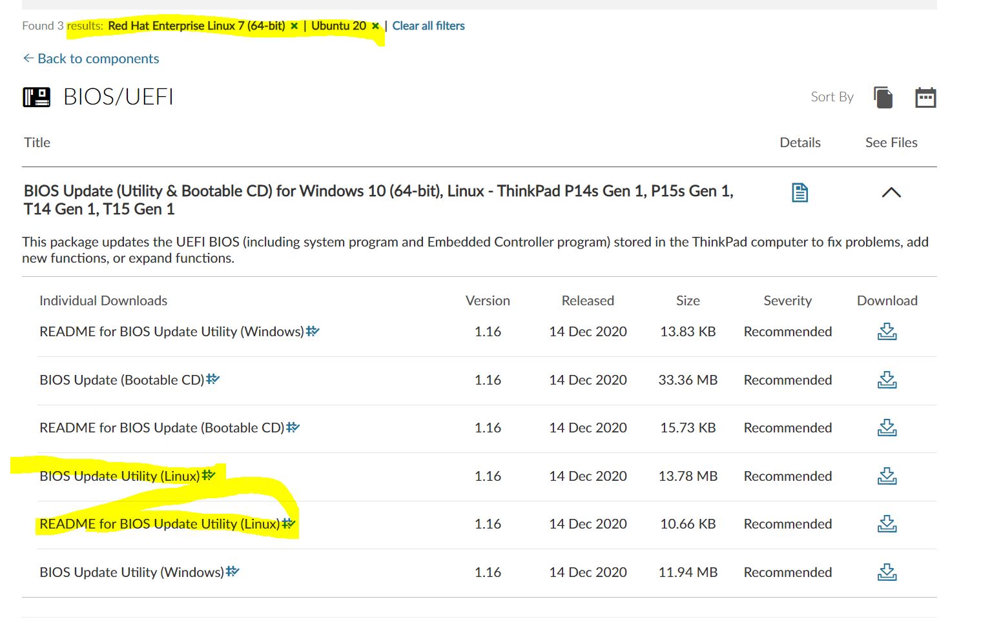Image resolution: width=990 pixels, height=637 pixels.
Task: Click the 13.78 MB size value
Action: click(688, 476)
